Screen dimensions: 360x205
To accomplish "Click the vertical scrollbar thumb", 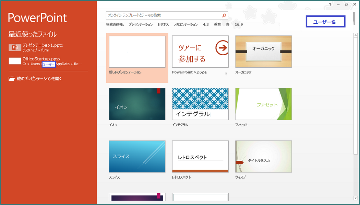I will click(356, 96).
